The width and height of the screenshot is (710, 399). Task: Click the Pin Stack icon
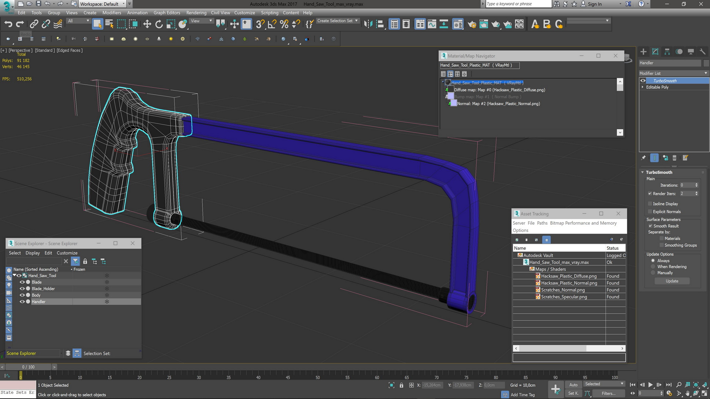pos(643,158)
